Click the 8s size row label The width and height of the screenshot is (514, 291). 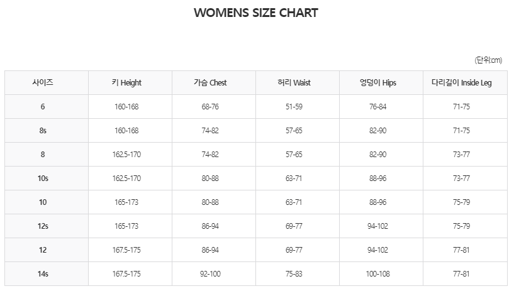tap(43, 131)
